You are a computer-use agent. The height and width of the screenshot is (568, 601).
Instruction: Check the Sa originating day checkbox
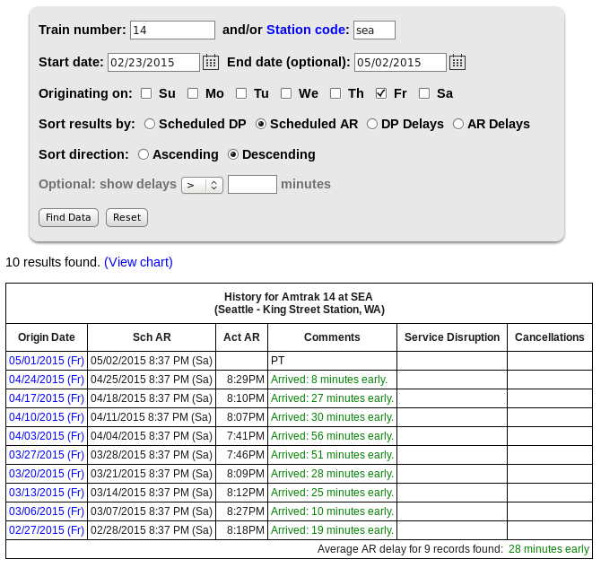pyautogui.click(x=424, y=93)
